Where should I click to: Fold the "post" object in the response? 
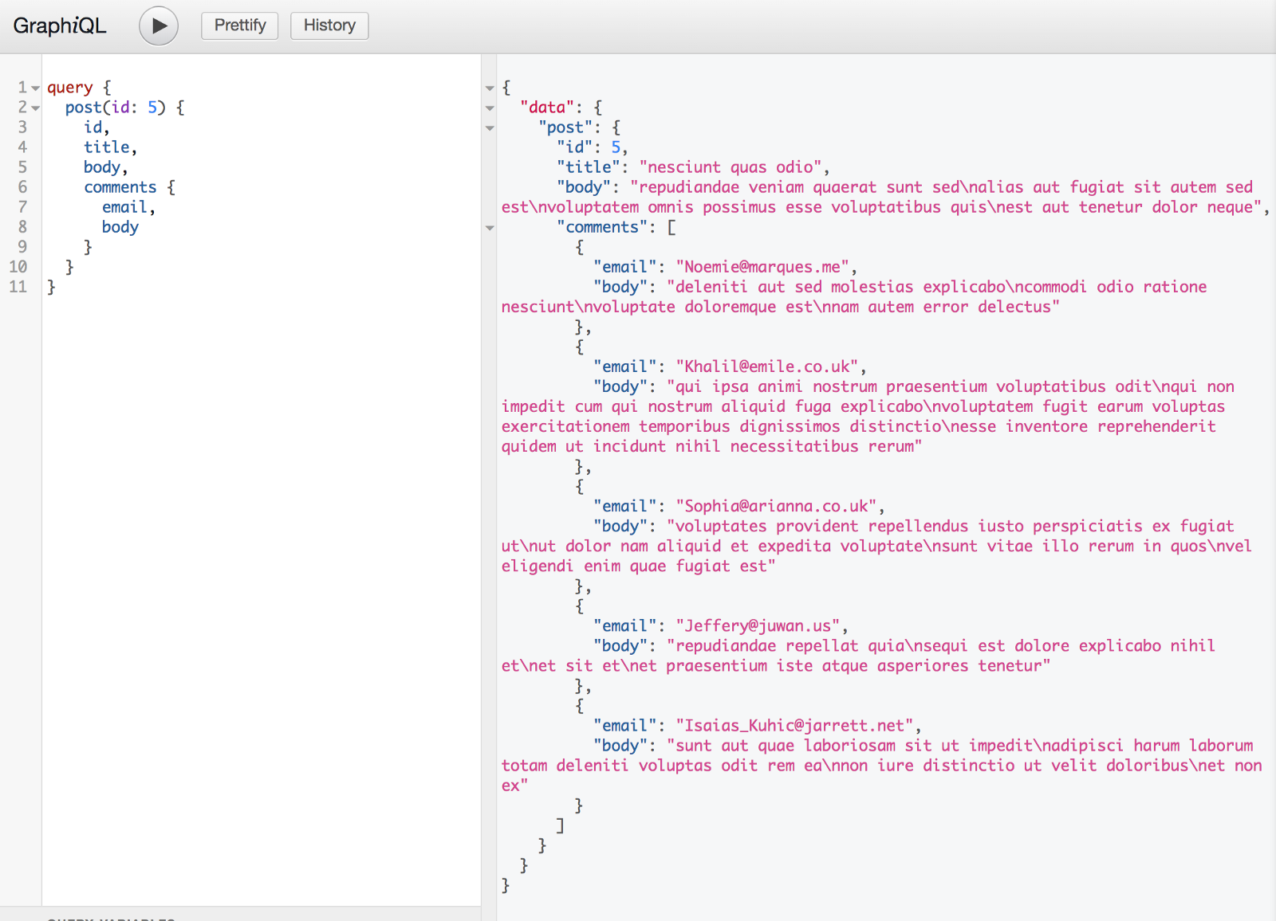coord(490,128)
